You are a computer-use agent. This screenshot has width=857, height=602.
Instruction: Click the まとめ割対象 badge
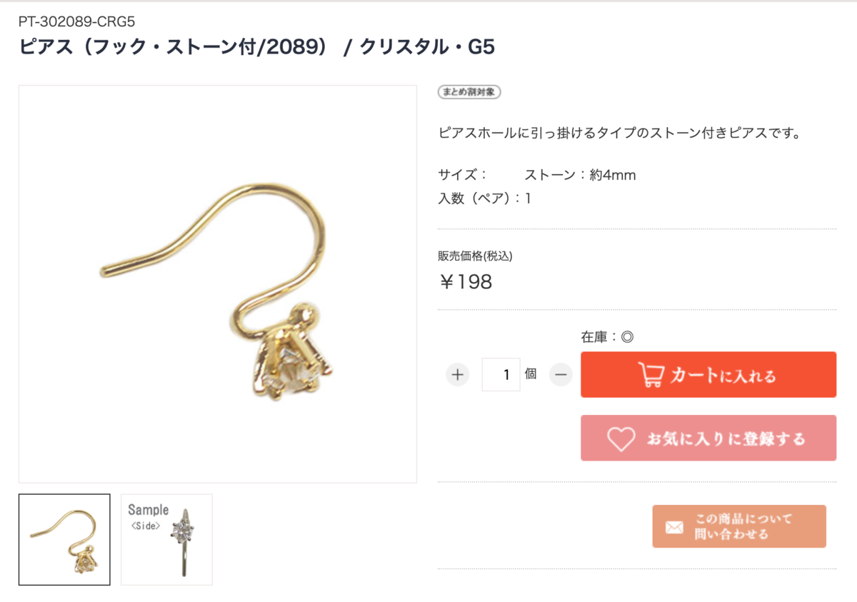pos(470,92)
